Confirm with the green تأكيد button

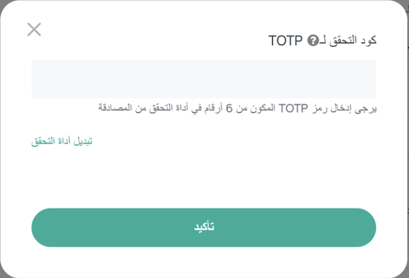point(204,227)
